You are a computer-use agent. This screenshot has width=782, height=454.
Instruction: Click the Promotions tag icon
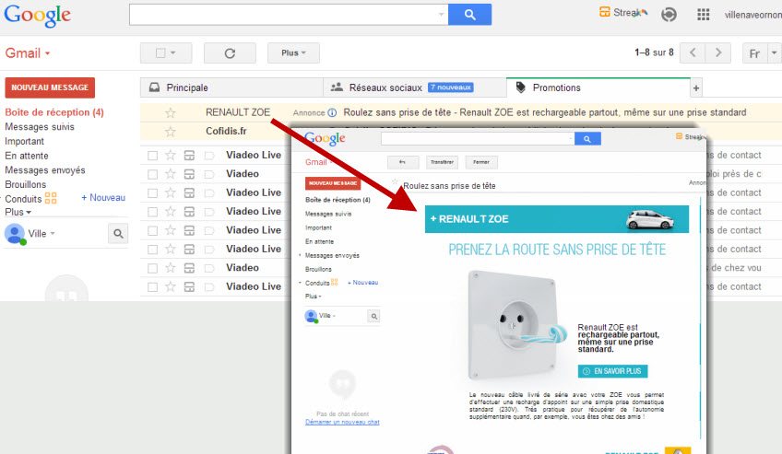520,87
